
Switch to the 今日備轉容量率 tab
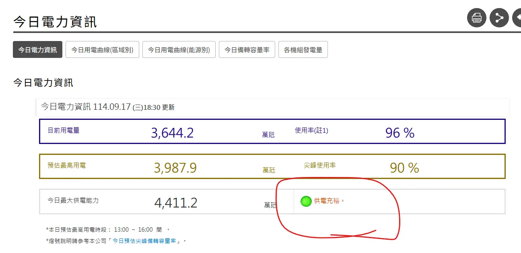(247, 49)
